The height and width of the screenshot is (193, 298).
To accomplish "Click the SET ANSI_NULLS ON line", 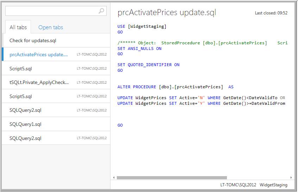I will click(x=139, y=49).
